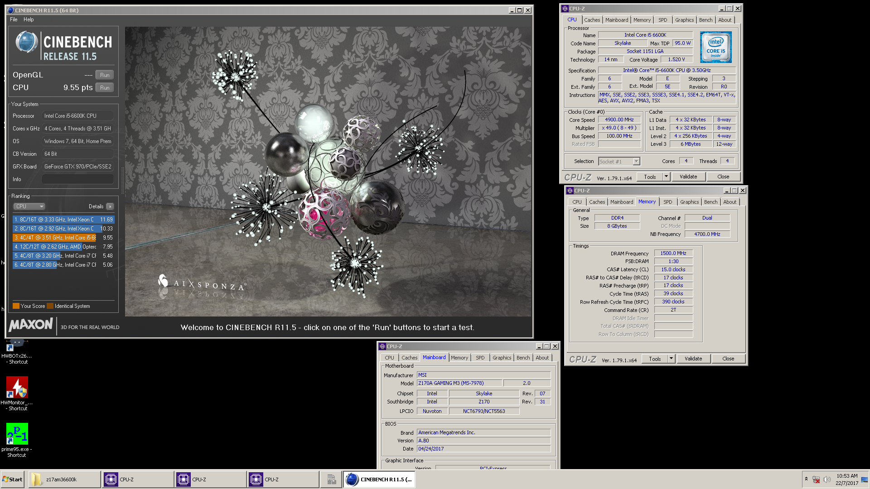This screenshot has height=489, width=870.
Task: Open CPU dropdown in Ranking section
Action: [x=29, y=206]
